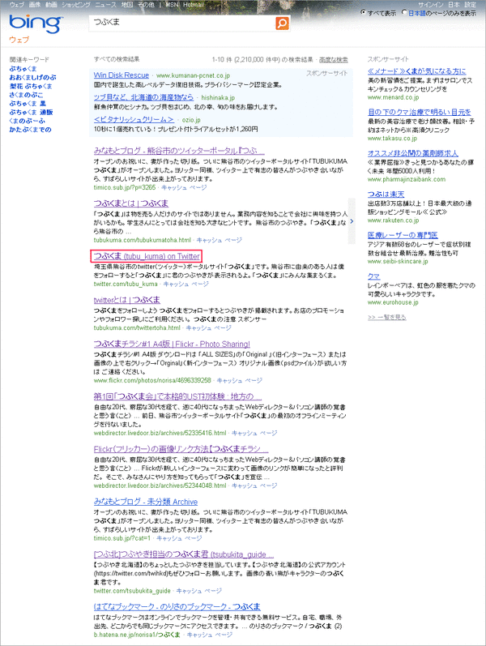Image resolution: width=486 pixels, height=646 pixels.
Task: Open sponsored link <ビタナリッシュクリーム>
Action: 134,119
